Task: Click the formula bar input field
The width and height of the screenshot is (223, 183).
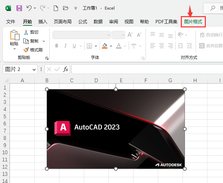Action: 147,69
